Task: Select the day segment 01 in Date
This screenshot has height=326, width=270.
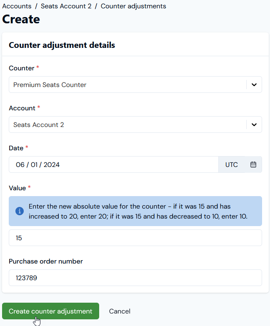Action: (x=34, y=164)
